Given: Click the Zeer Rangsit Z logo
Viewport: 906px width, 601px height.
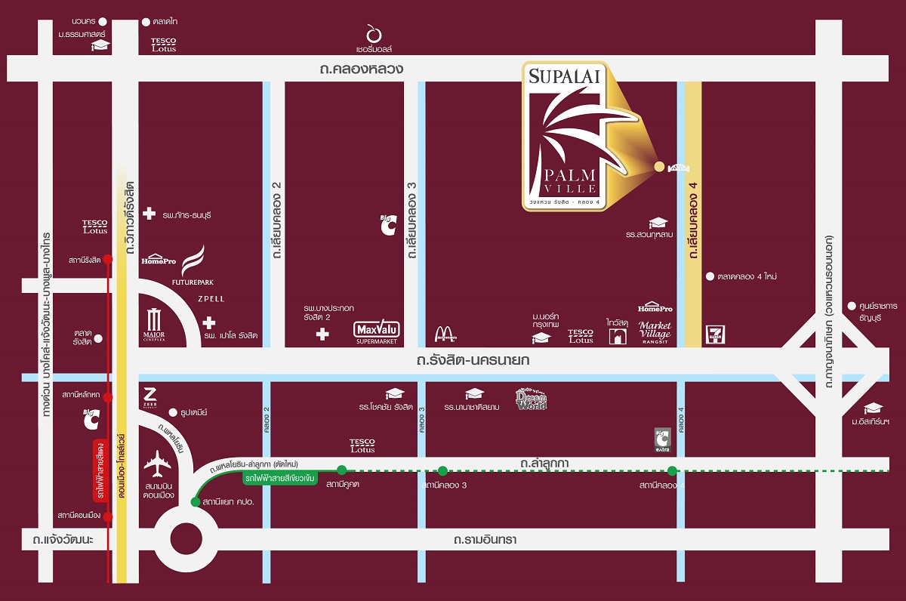Looking at the screenshot, I should point(149,396).
